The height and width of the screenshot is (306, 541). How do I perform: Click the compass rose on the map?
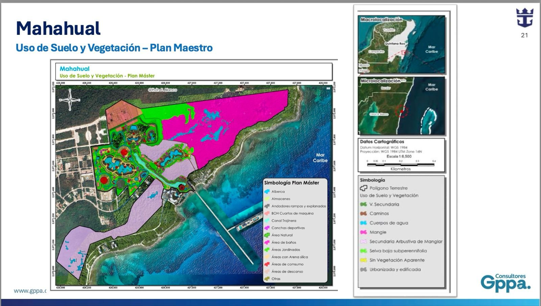coord(70,100)
